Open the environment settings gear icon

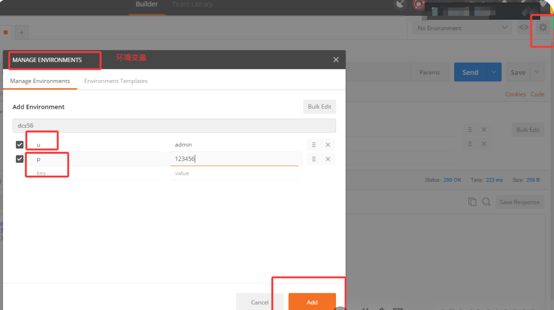543,28
